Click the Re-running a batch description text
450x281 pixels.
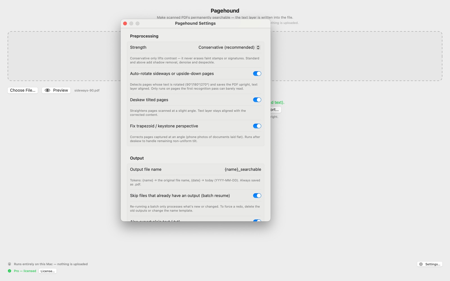point(195,209)
